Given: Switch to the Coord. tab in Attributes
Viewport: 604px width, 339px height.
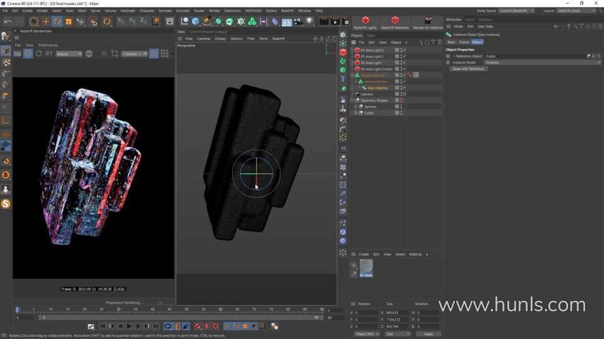Looking at the screenshot, I should (x=464, y=42).
